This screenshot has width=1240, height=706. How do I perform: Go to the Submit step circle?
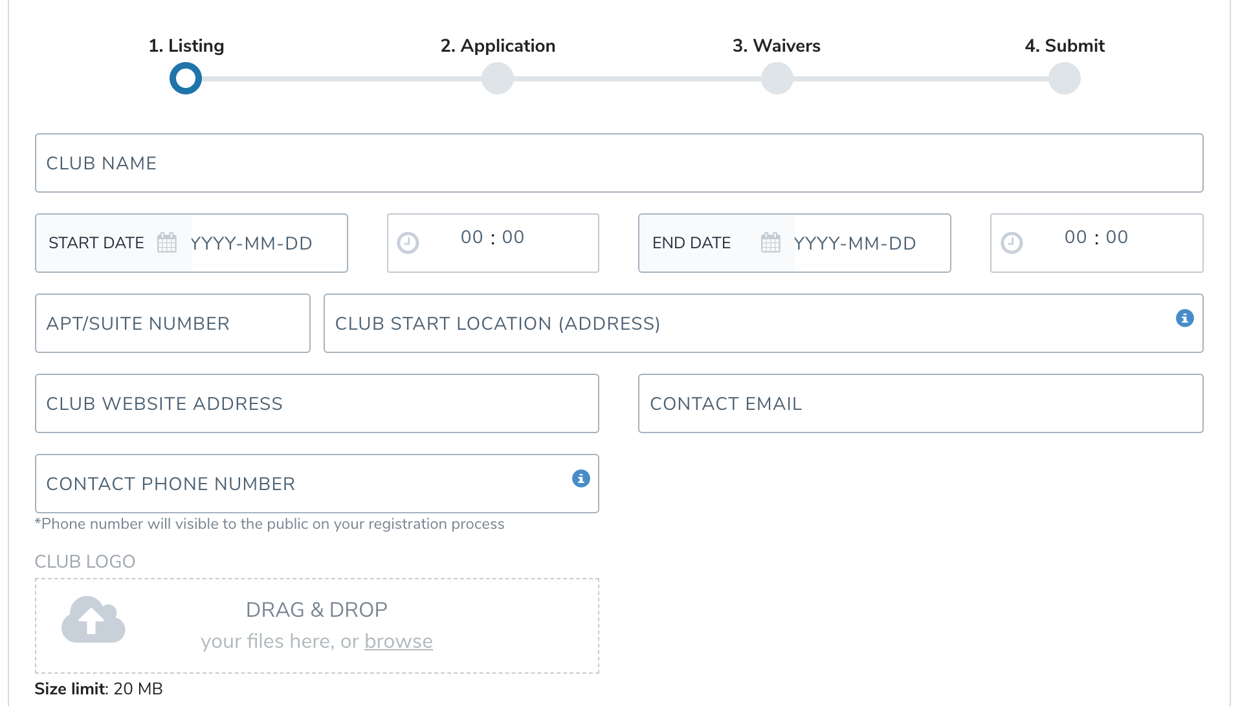click(1064, 78)
